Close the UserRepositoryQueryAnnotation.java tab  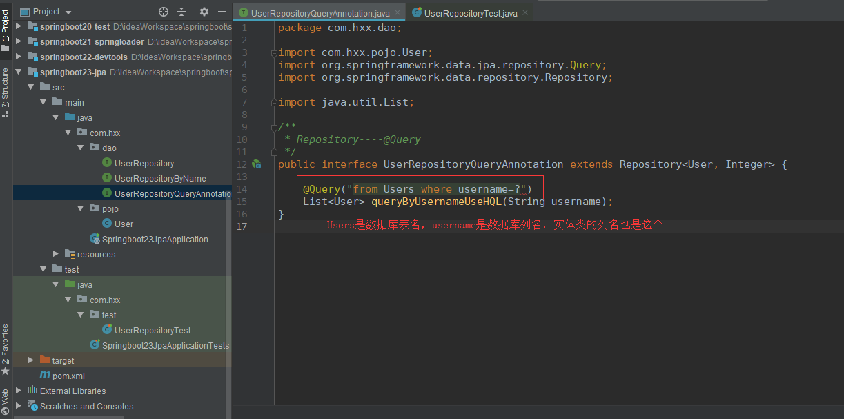(398, 13)
